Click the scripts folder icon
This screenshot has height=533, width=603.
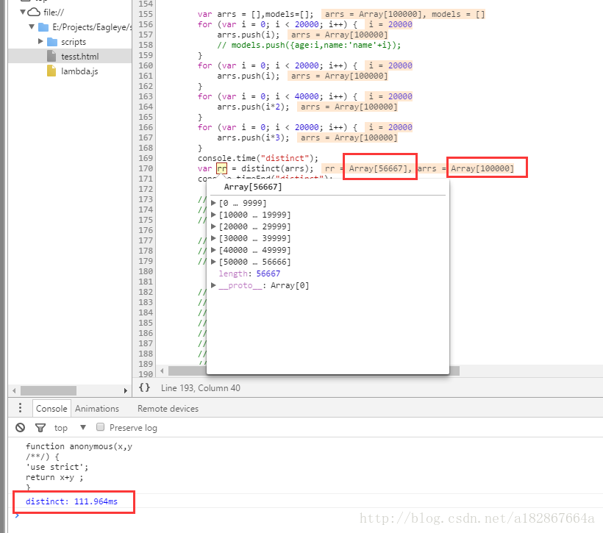52,41
